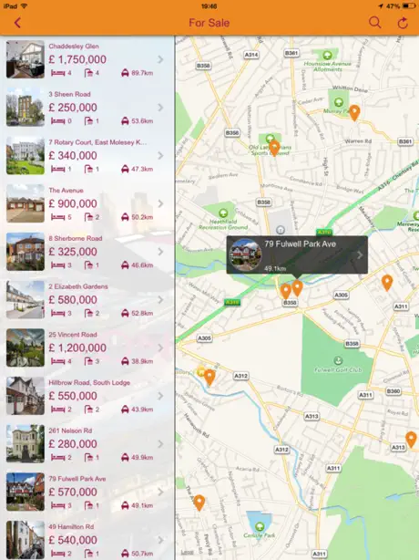Select 2 Elizabeth Gardens property photo
Screen dimensions: 419x560
click(26, 300)
